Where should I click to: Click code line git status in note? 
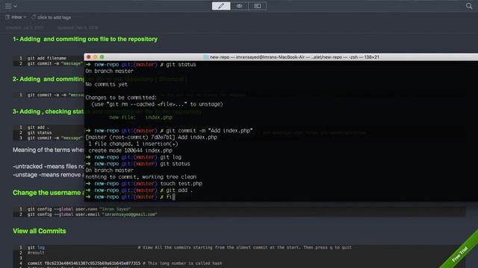coord(40,133)
